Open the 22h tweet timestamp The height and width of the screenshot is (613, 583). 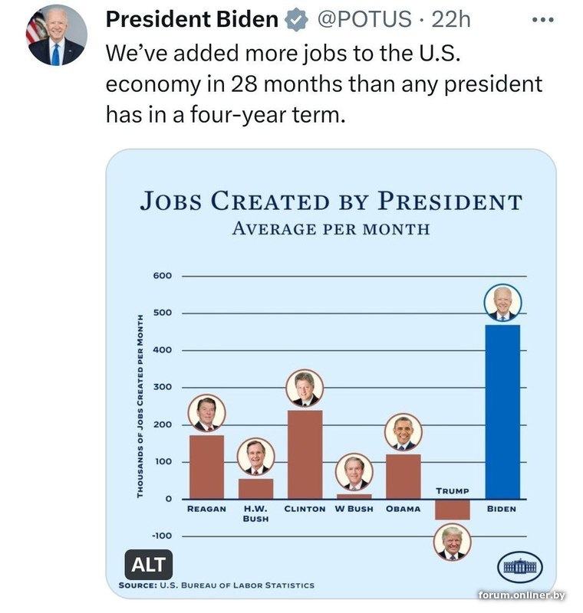[451, 19]
